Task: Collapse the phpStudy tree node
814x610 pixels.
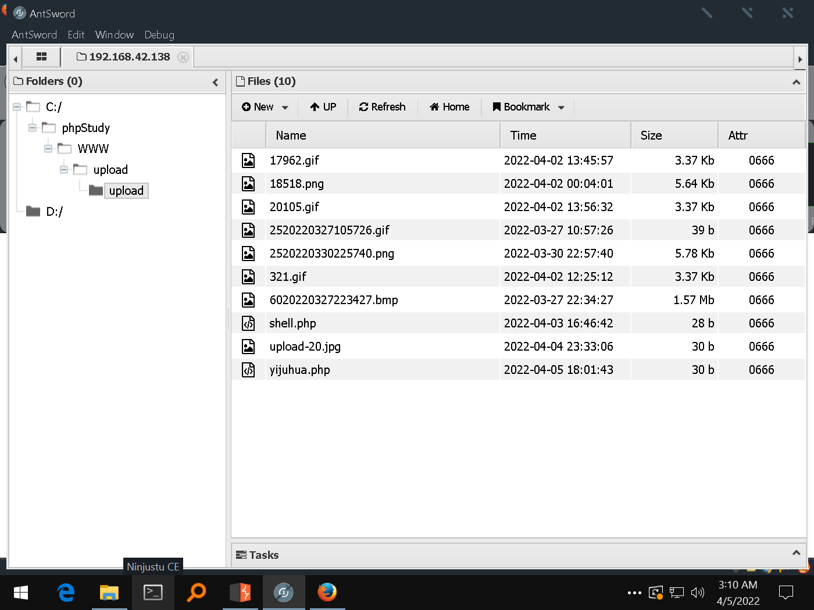Action: point(33,128)
